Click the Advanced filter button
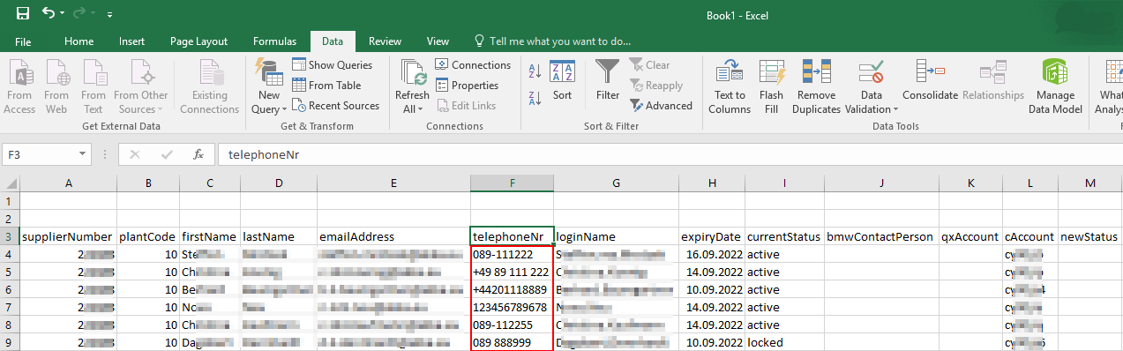Screen dimensions: 1123x351 tap(662, 106)
